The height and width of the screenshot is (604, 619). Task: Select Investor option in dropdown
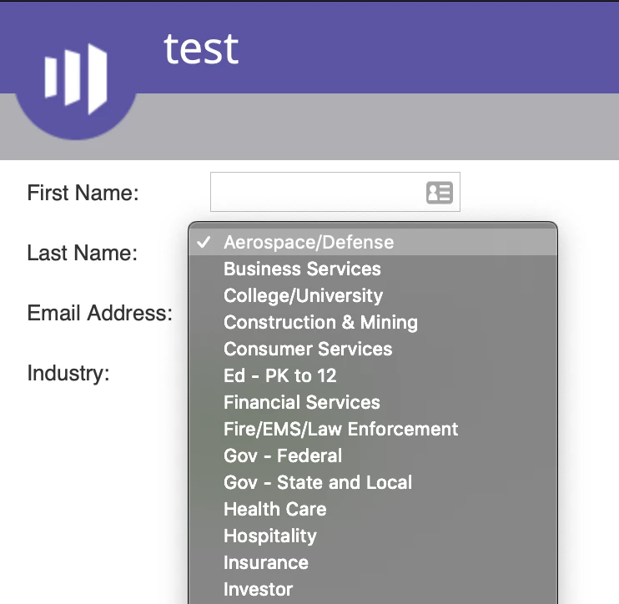[x=259, y=590]
